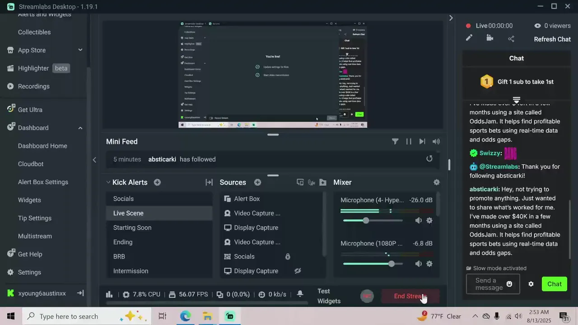The height and width of the screenshot is (325, 578).
Task: Send message with the green Chat button
Action: 555,284
